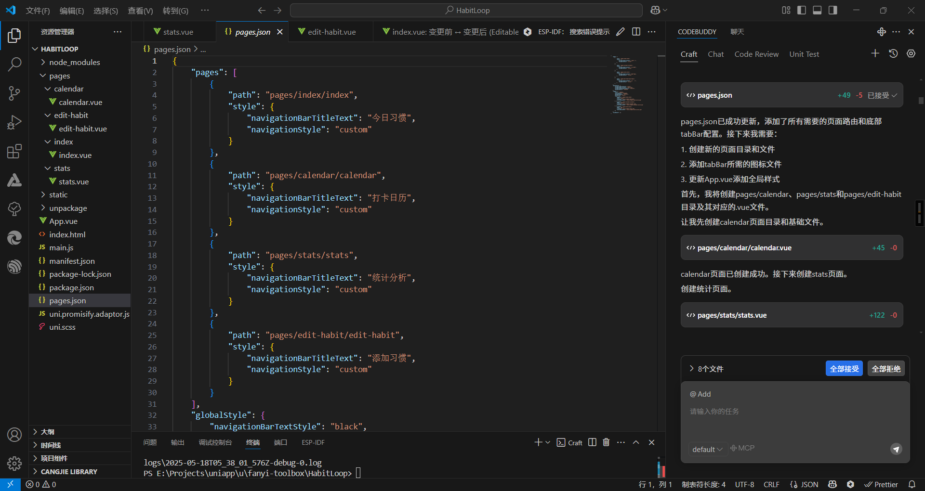Open Copilot icon menu in title bar
The height and width of the screenshot is (491, 925).
coord(658,10)
